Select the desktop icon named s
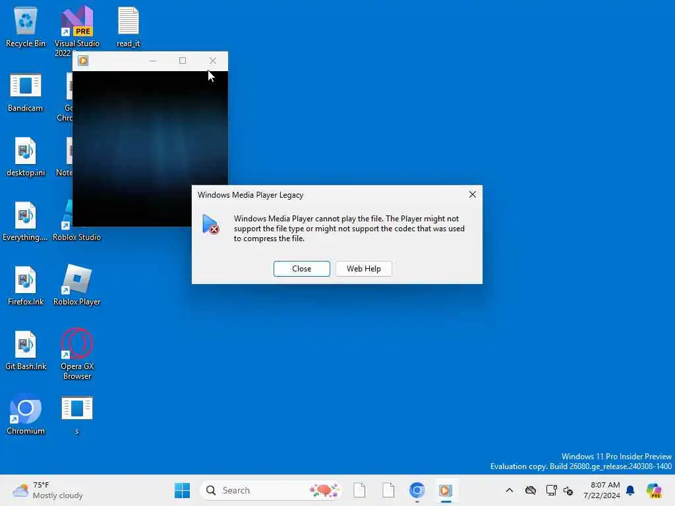Viewport: 675px width, 506px height. [x=77, y=415]
